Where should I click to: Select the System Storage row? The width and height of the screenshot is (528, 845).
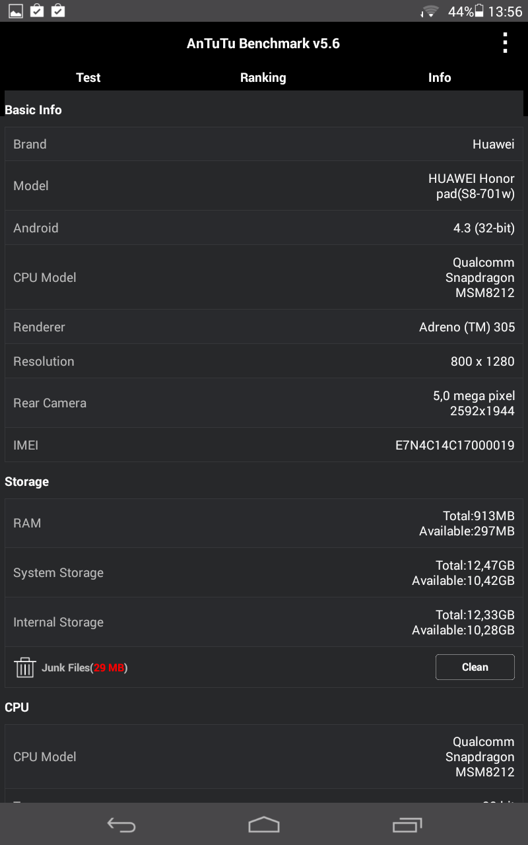pos(264,572)
